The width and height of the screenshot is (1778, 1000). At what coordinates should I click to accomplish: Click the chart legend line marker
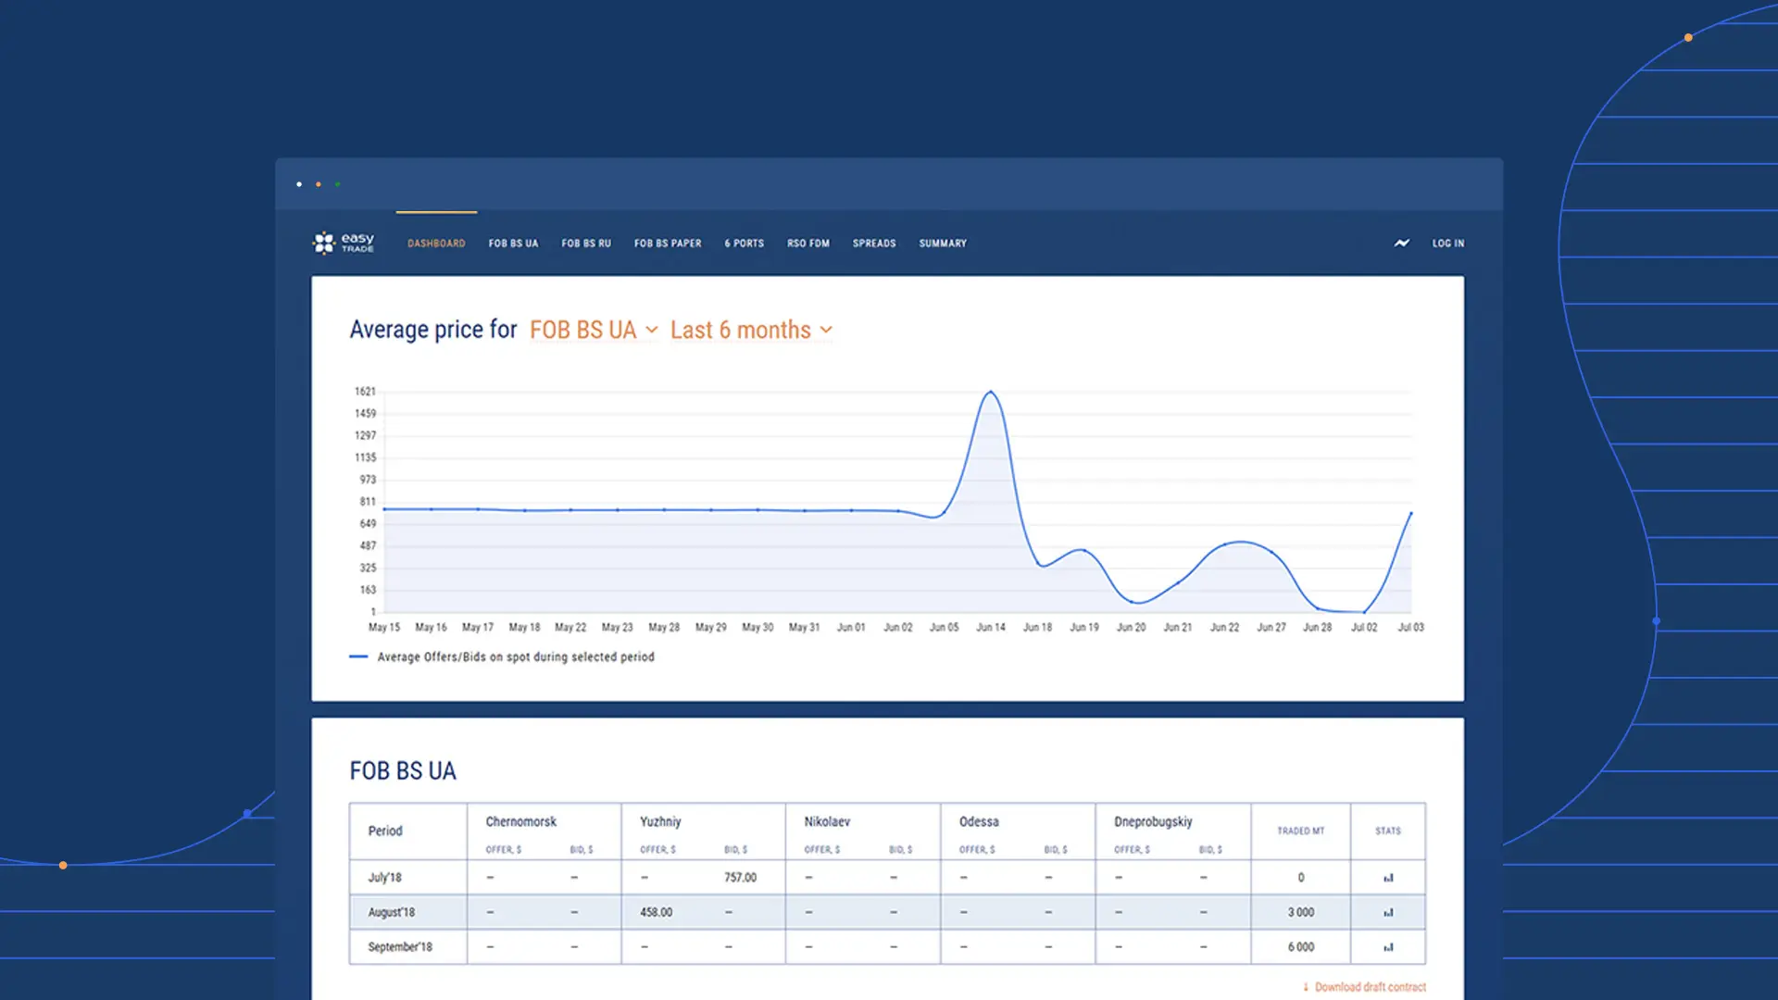[x=358, y=656]
